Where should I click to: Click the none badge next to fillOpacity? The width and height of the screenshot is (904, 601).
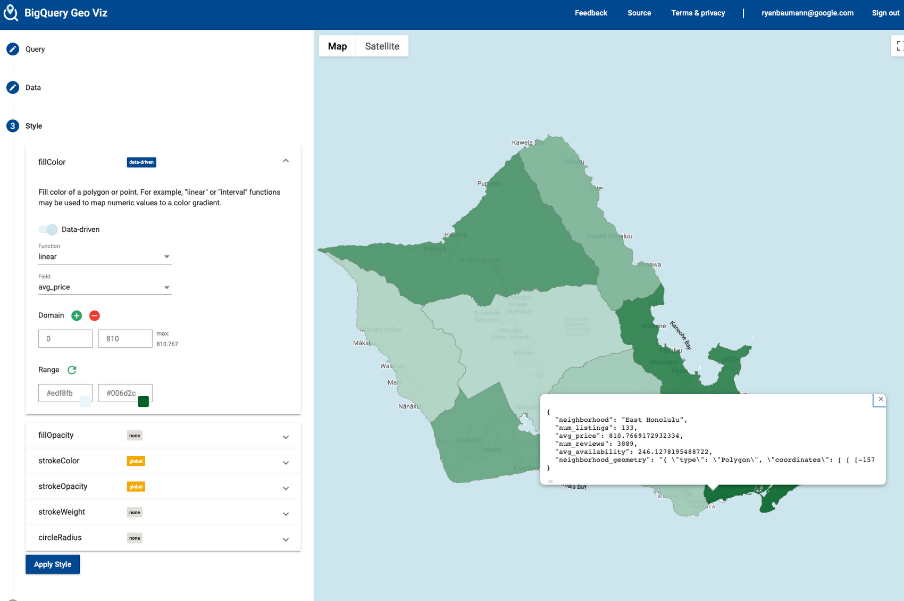pos(135,436)
